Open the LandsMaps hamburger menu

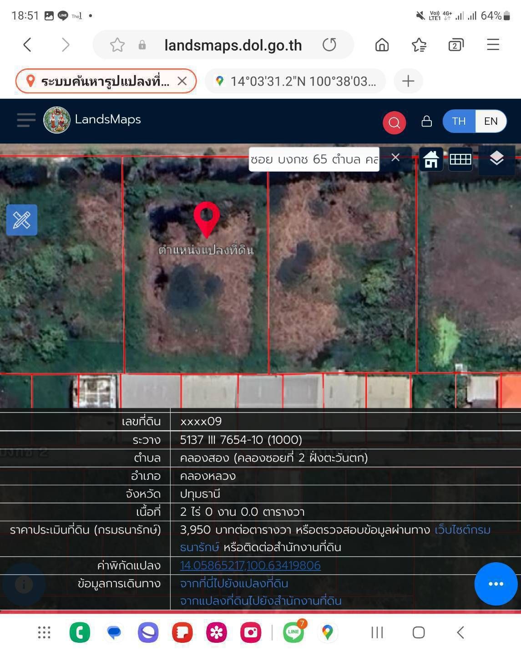(x=26, y=120)
